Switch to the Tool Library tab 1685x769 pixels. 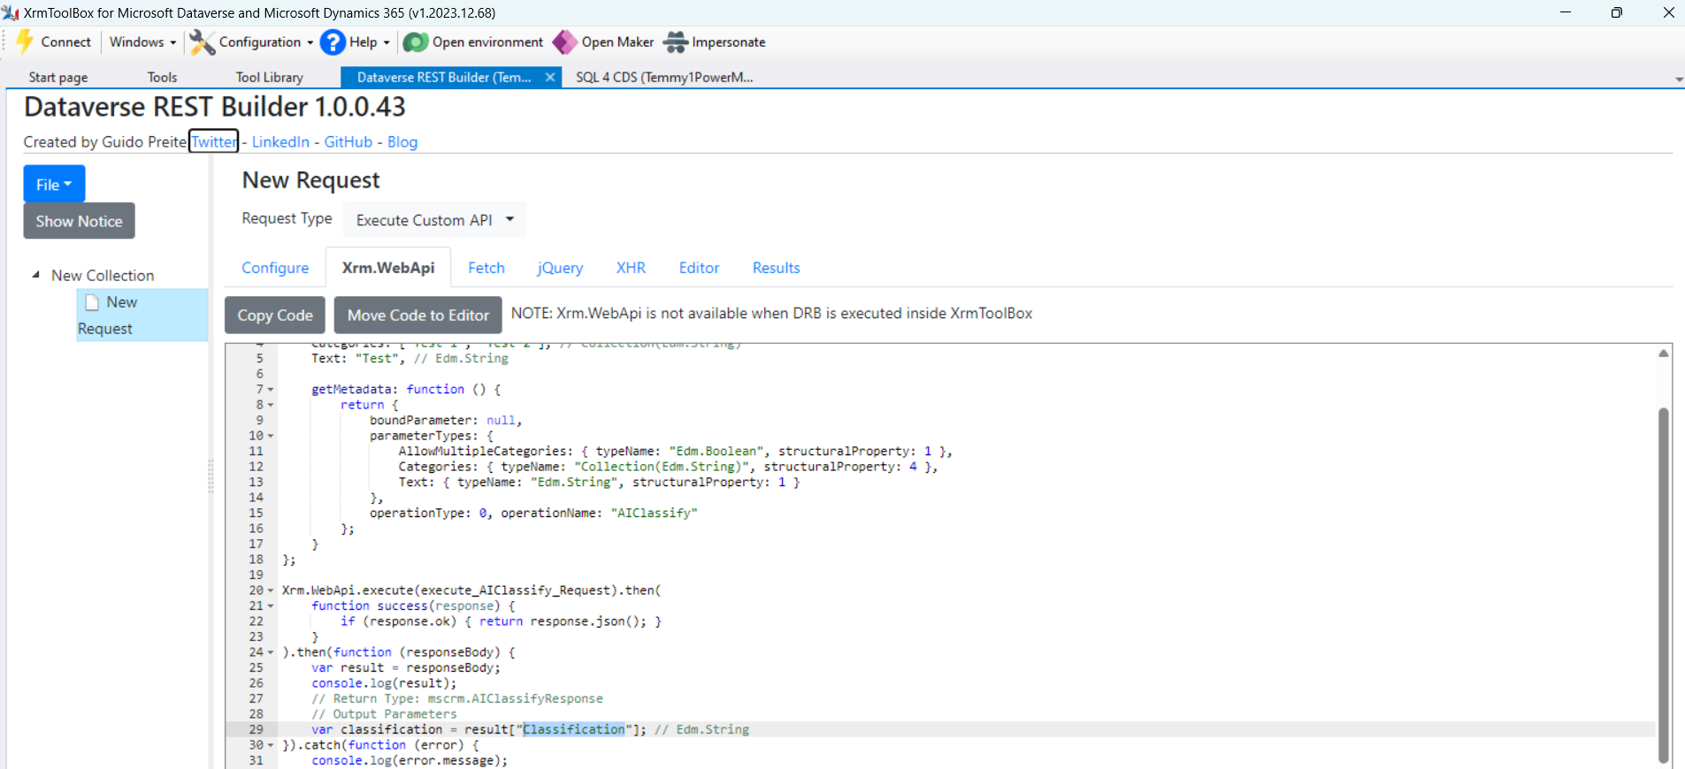pos(269,77)
